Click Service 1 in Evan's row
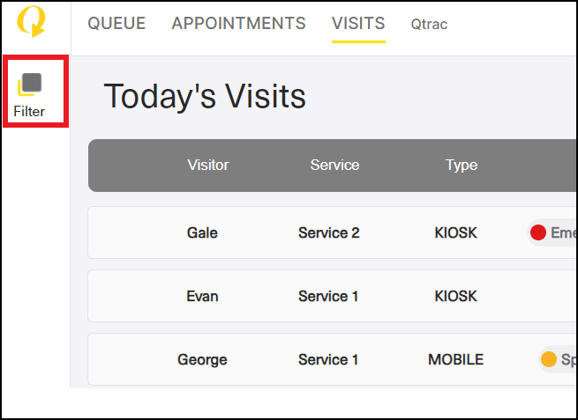Screen dimensions: 578x420 tap(328, 296)
